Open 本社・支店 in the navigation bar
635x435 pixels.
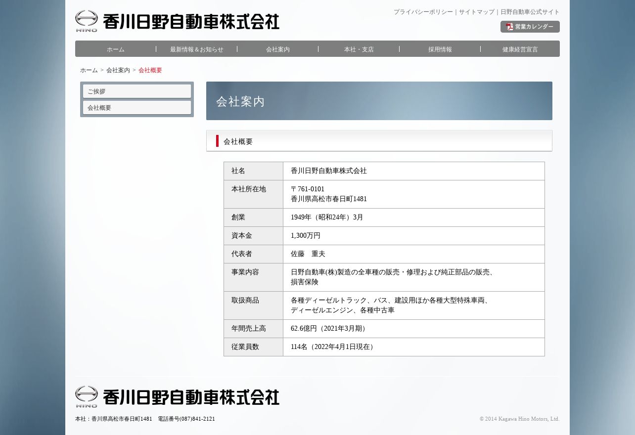(x=359, y=49)
